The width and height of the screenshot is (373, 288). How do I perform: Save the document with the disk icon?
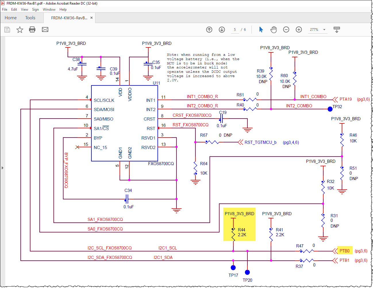pyautogui.click(x=7, y=30)
